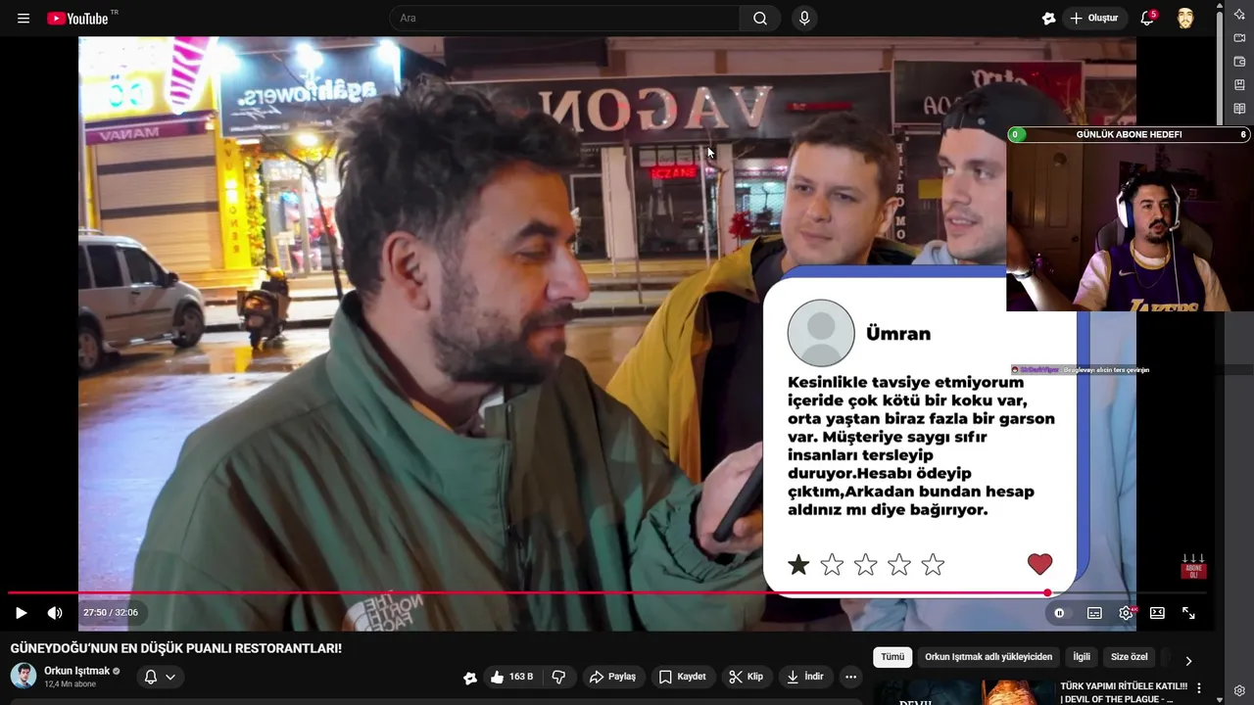Click the Kaydet save button
This screenshot has width=1254, height=705.
[x=682, y=677]
